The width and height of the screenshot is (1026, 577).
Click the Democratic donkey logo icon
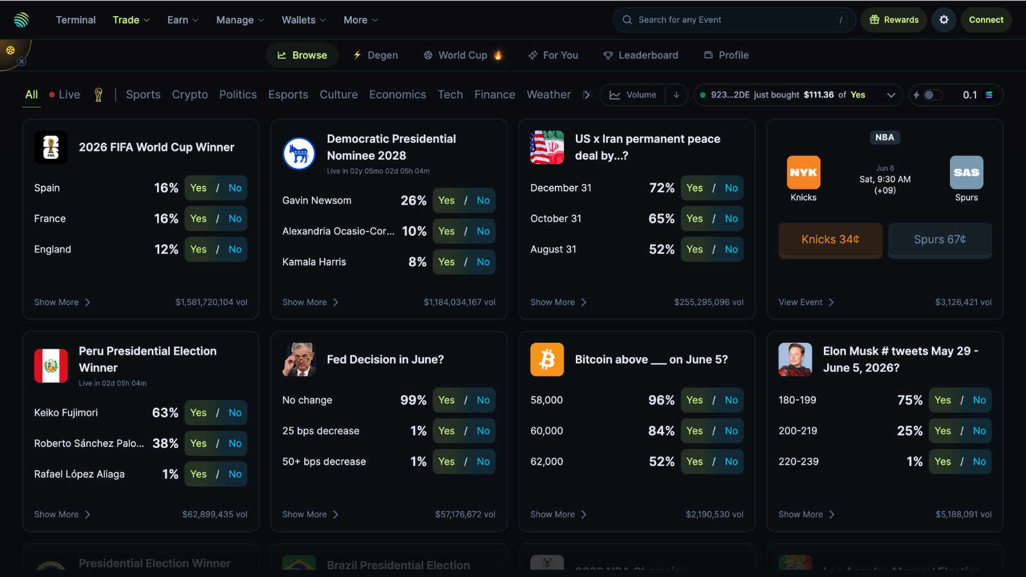tap(299, 154)
